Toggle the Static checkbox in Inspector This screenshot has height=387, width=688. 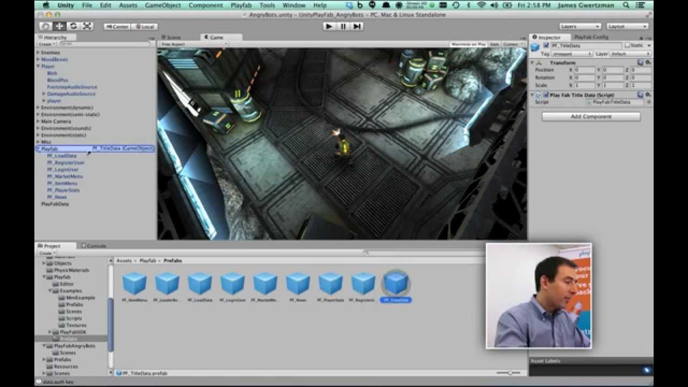[627, 46]
